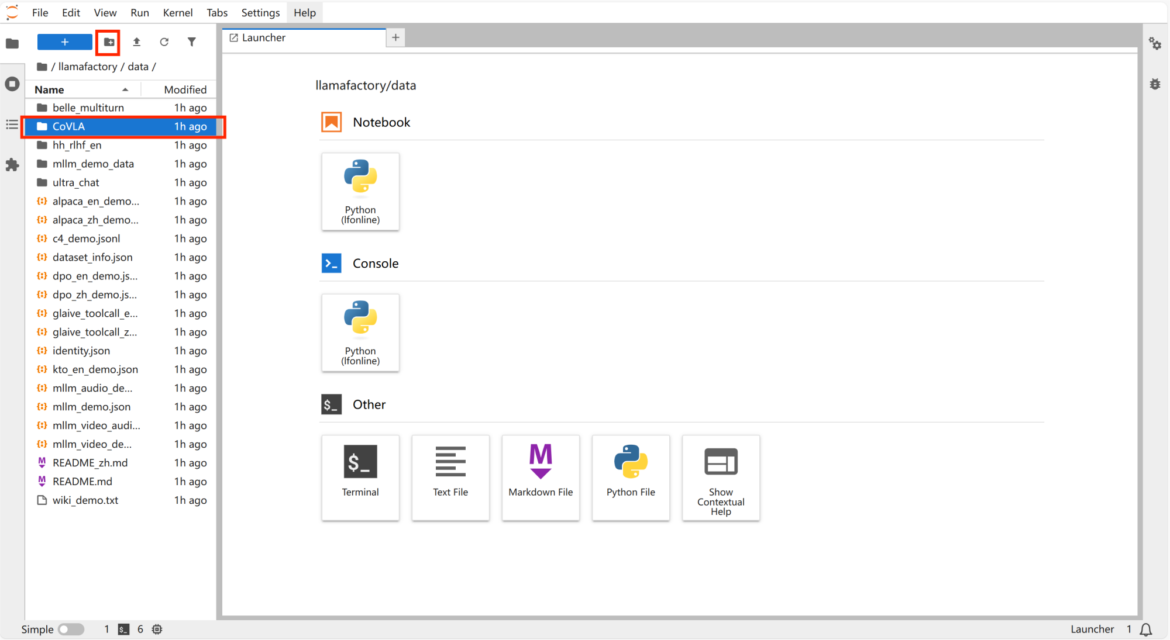Viewport: 1170px width, 640px height.
Task: Open the Property Inspector gears icon
Action: (1155, 44)
